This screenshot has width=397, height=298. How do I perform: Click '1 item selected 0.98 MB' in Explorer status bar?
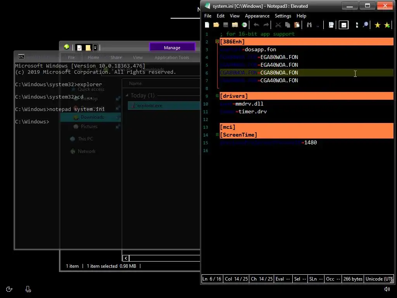(111, 266)
